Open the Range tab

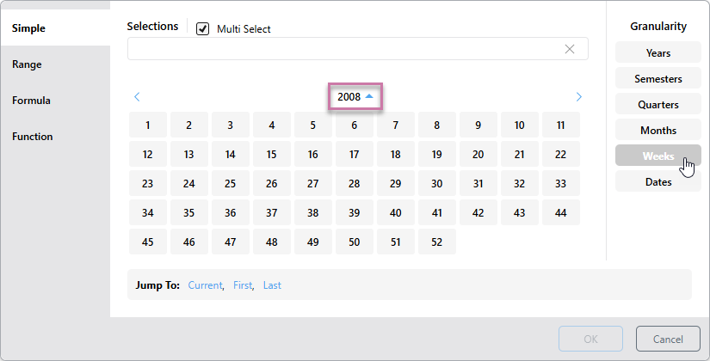(28, 64)
